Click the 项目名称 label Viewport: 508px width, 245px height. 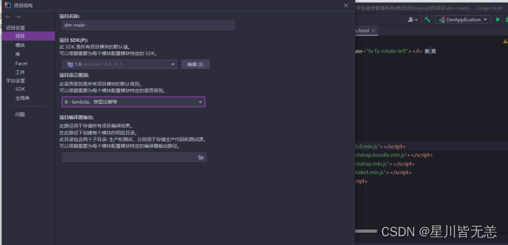(x=69, y=16)
